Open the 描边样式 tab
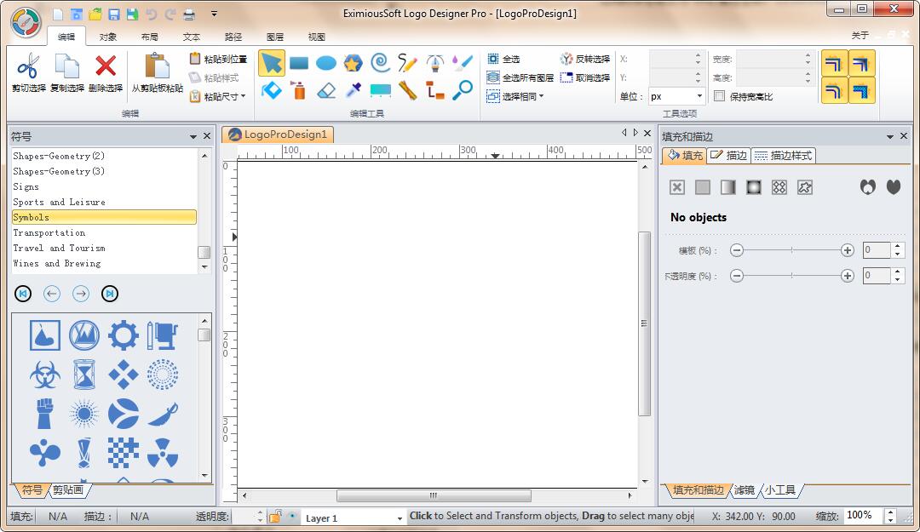The width and height of the screenshot is (920, 532). tap(784, 156)
